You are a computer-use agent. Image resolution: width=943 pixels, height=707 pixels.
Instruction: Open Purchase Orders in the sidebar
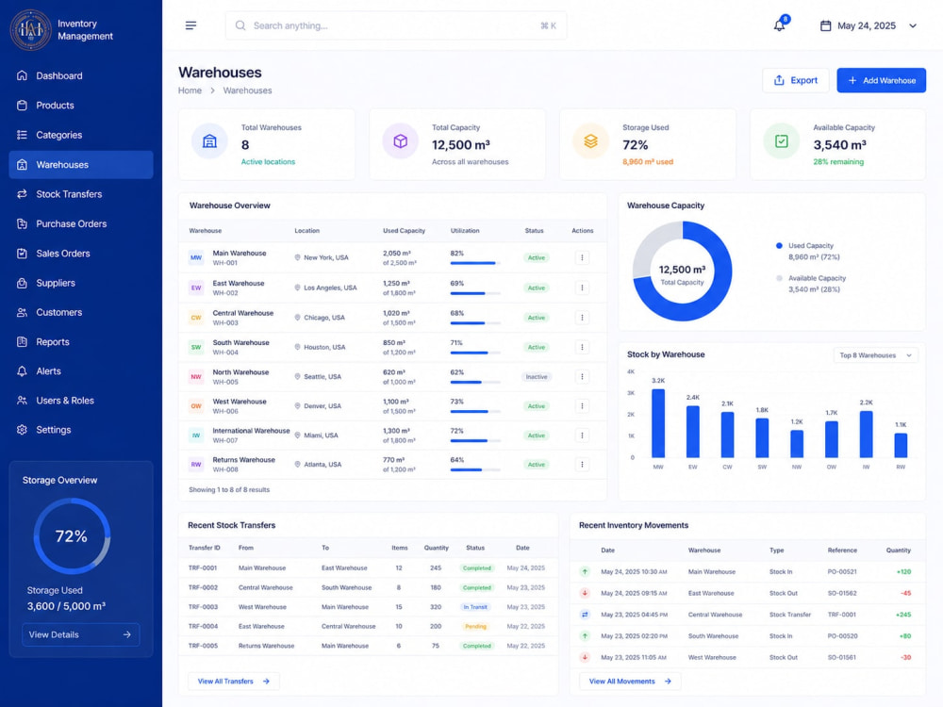click(x=80, y=223)
